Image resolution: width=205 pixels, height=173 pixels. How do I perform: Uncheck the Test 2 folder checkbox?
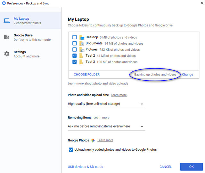[75, 56]
